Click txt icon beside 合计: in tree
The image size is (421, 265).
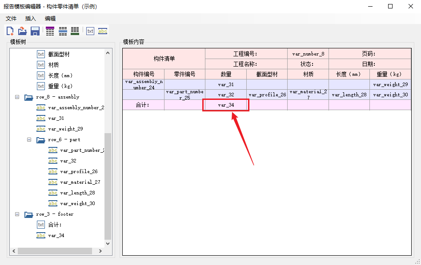click(x=41, y=225)
